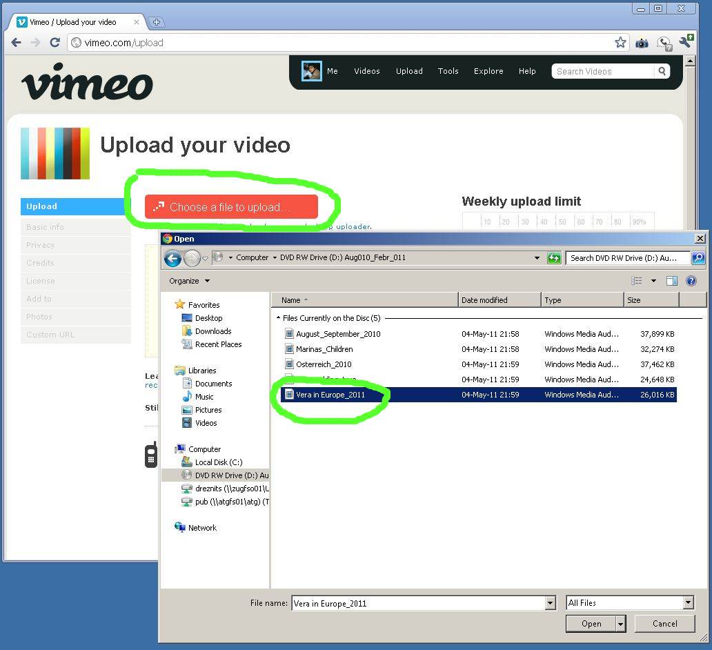This screenshot has height=650, width=712.
Task: Select the Osterreich_2010 file in list
Action: 324,364
